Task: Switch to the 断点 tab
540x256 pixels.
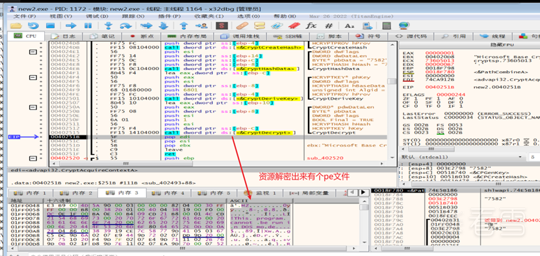Action: (141, 36)
